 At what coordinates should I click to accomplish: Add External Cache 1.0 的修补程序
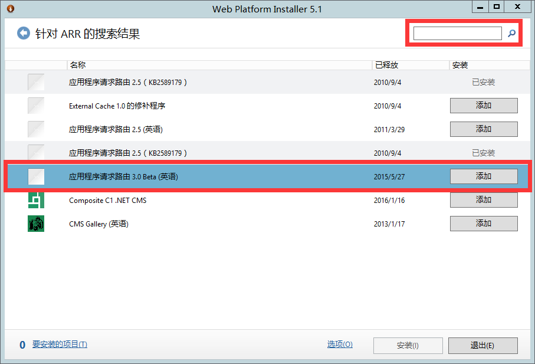(x=483, y=106)
